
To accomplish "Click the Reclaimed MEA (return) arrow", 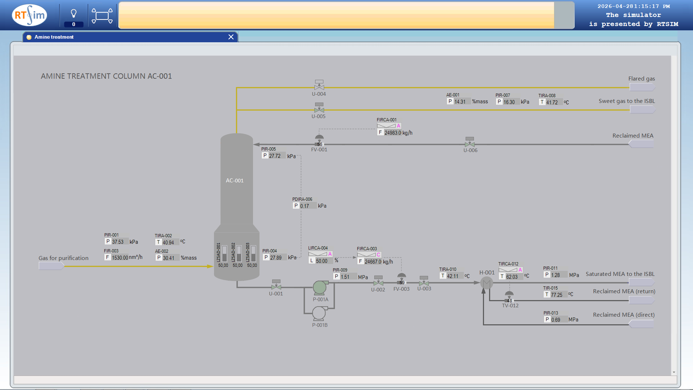I will 642,300.
